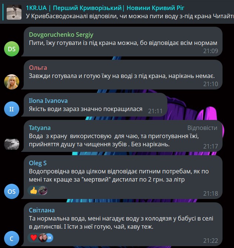The image size is (234, 248).
Task: Click the reactor avatar beside thumbs up emoji
Action: coord(43,190)
